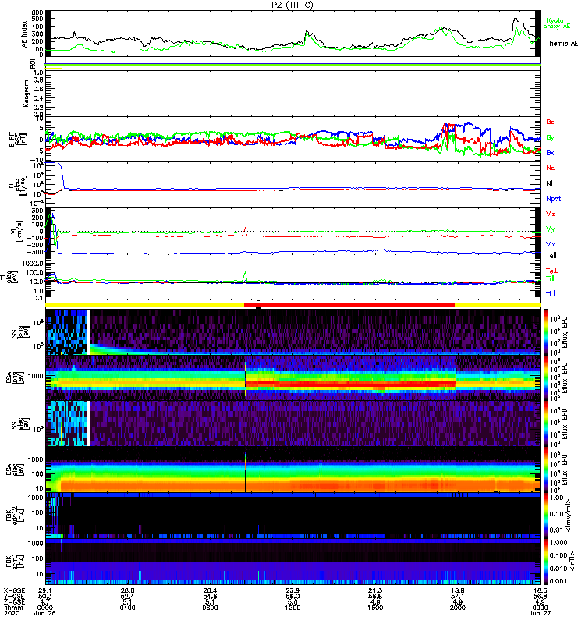The image size is (585, 624).
Task: Click the ESA ions Eflux colorbar
Action: (x=546, y=378)
